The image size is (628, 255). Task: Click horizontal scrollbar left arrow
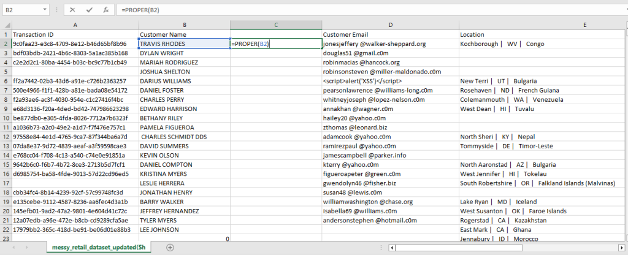[x=393, y=248]
